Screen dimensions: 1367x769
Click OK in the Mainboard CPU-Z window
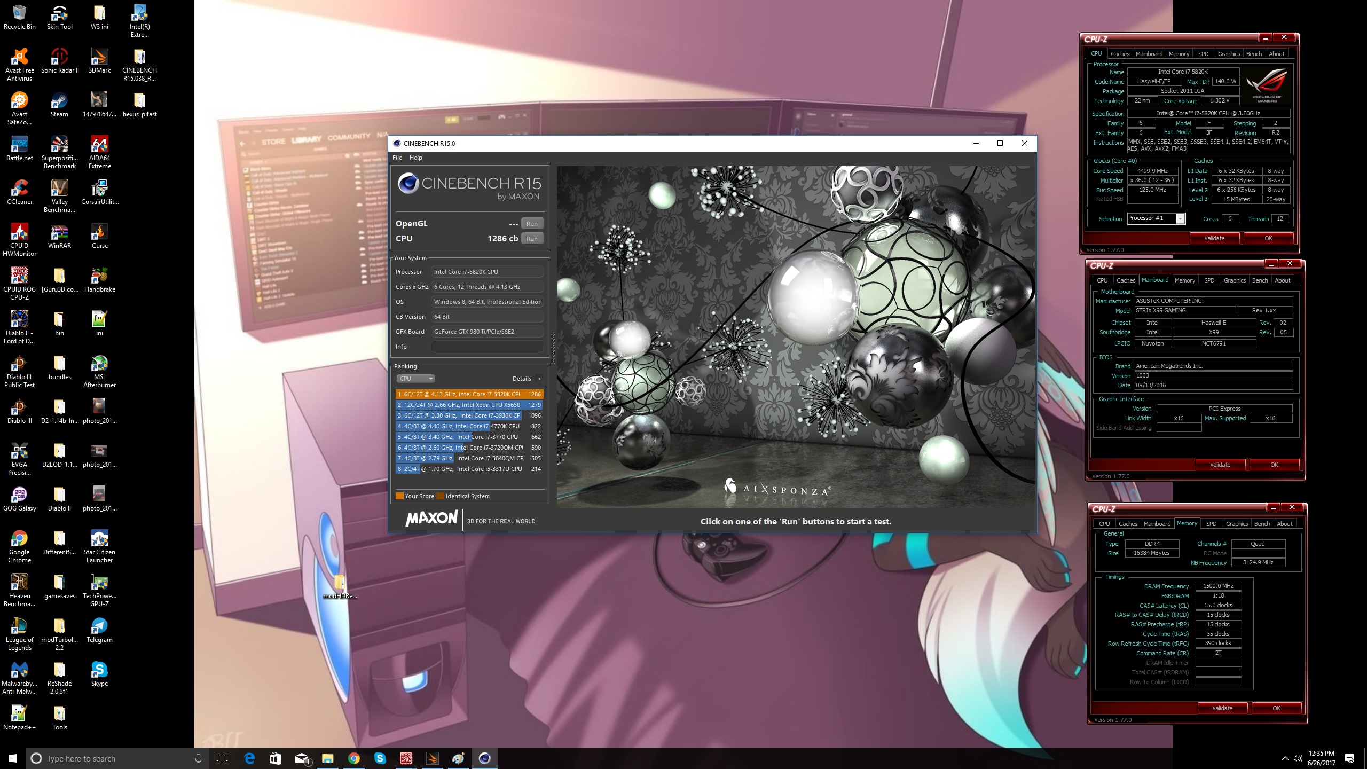[x=1274, y=465]
